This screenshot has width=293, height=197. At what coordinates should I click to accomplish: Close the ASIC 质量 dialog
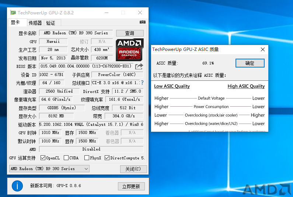click(x=262, y=49)
